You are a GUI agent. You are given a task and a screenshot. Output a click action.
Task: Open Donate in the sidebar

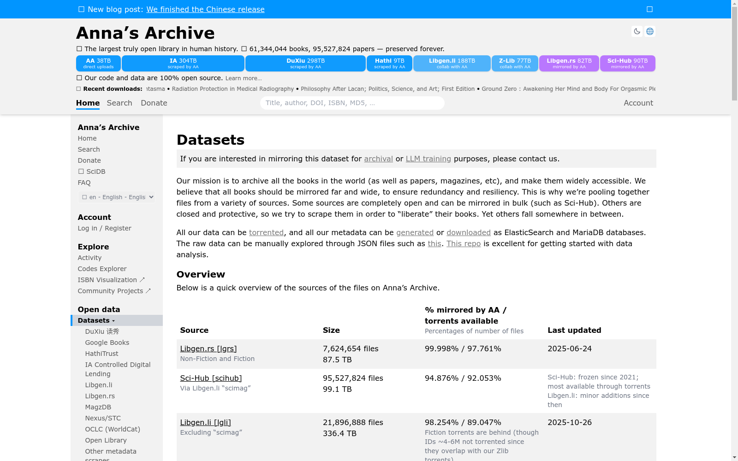point(89,160)
